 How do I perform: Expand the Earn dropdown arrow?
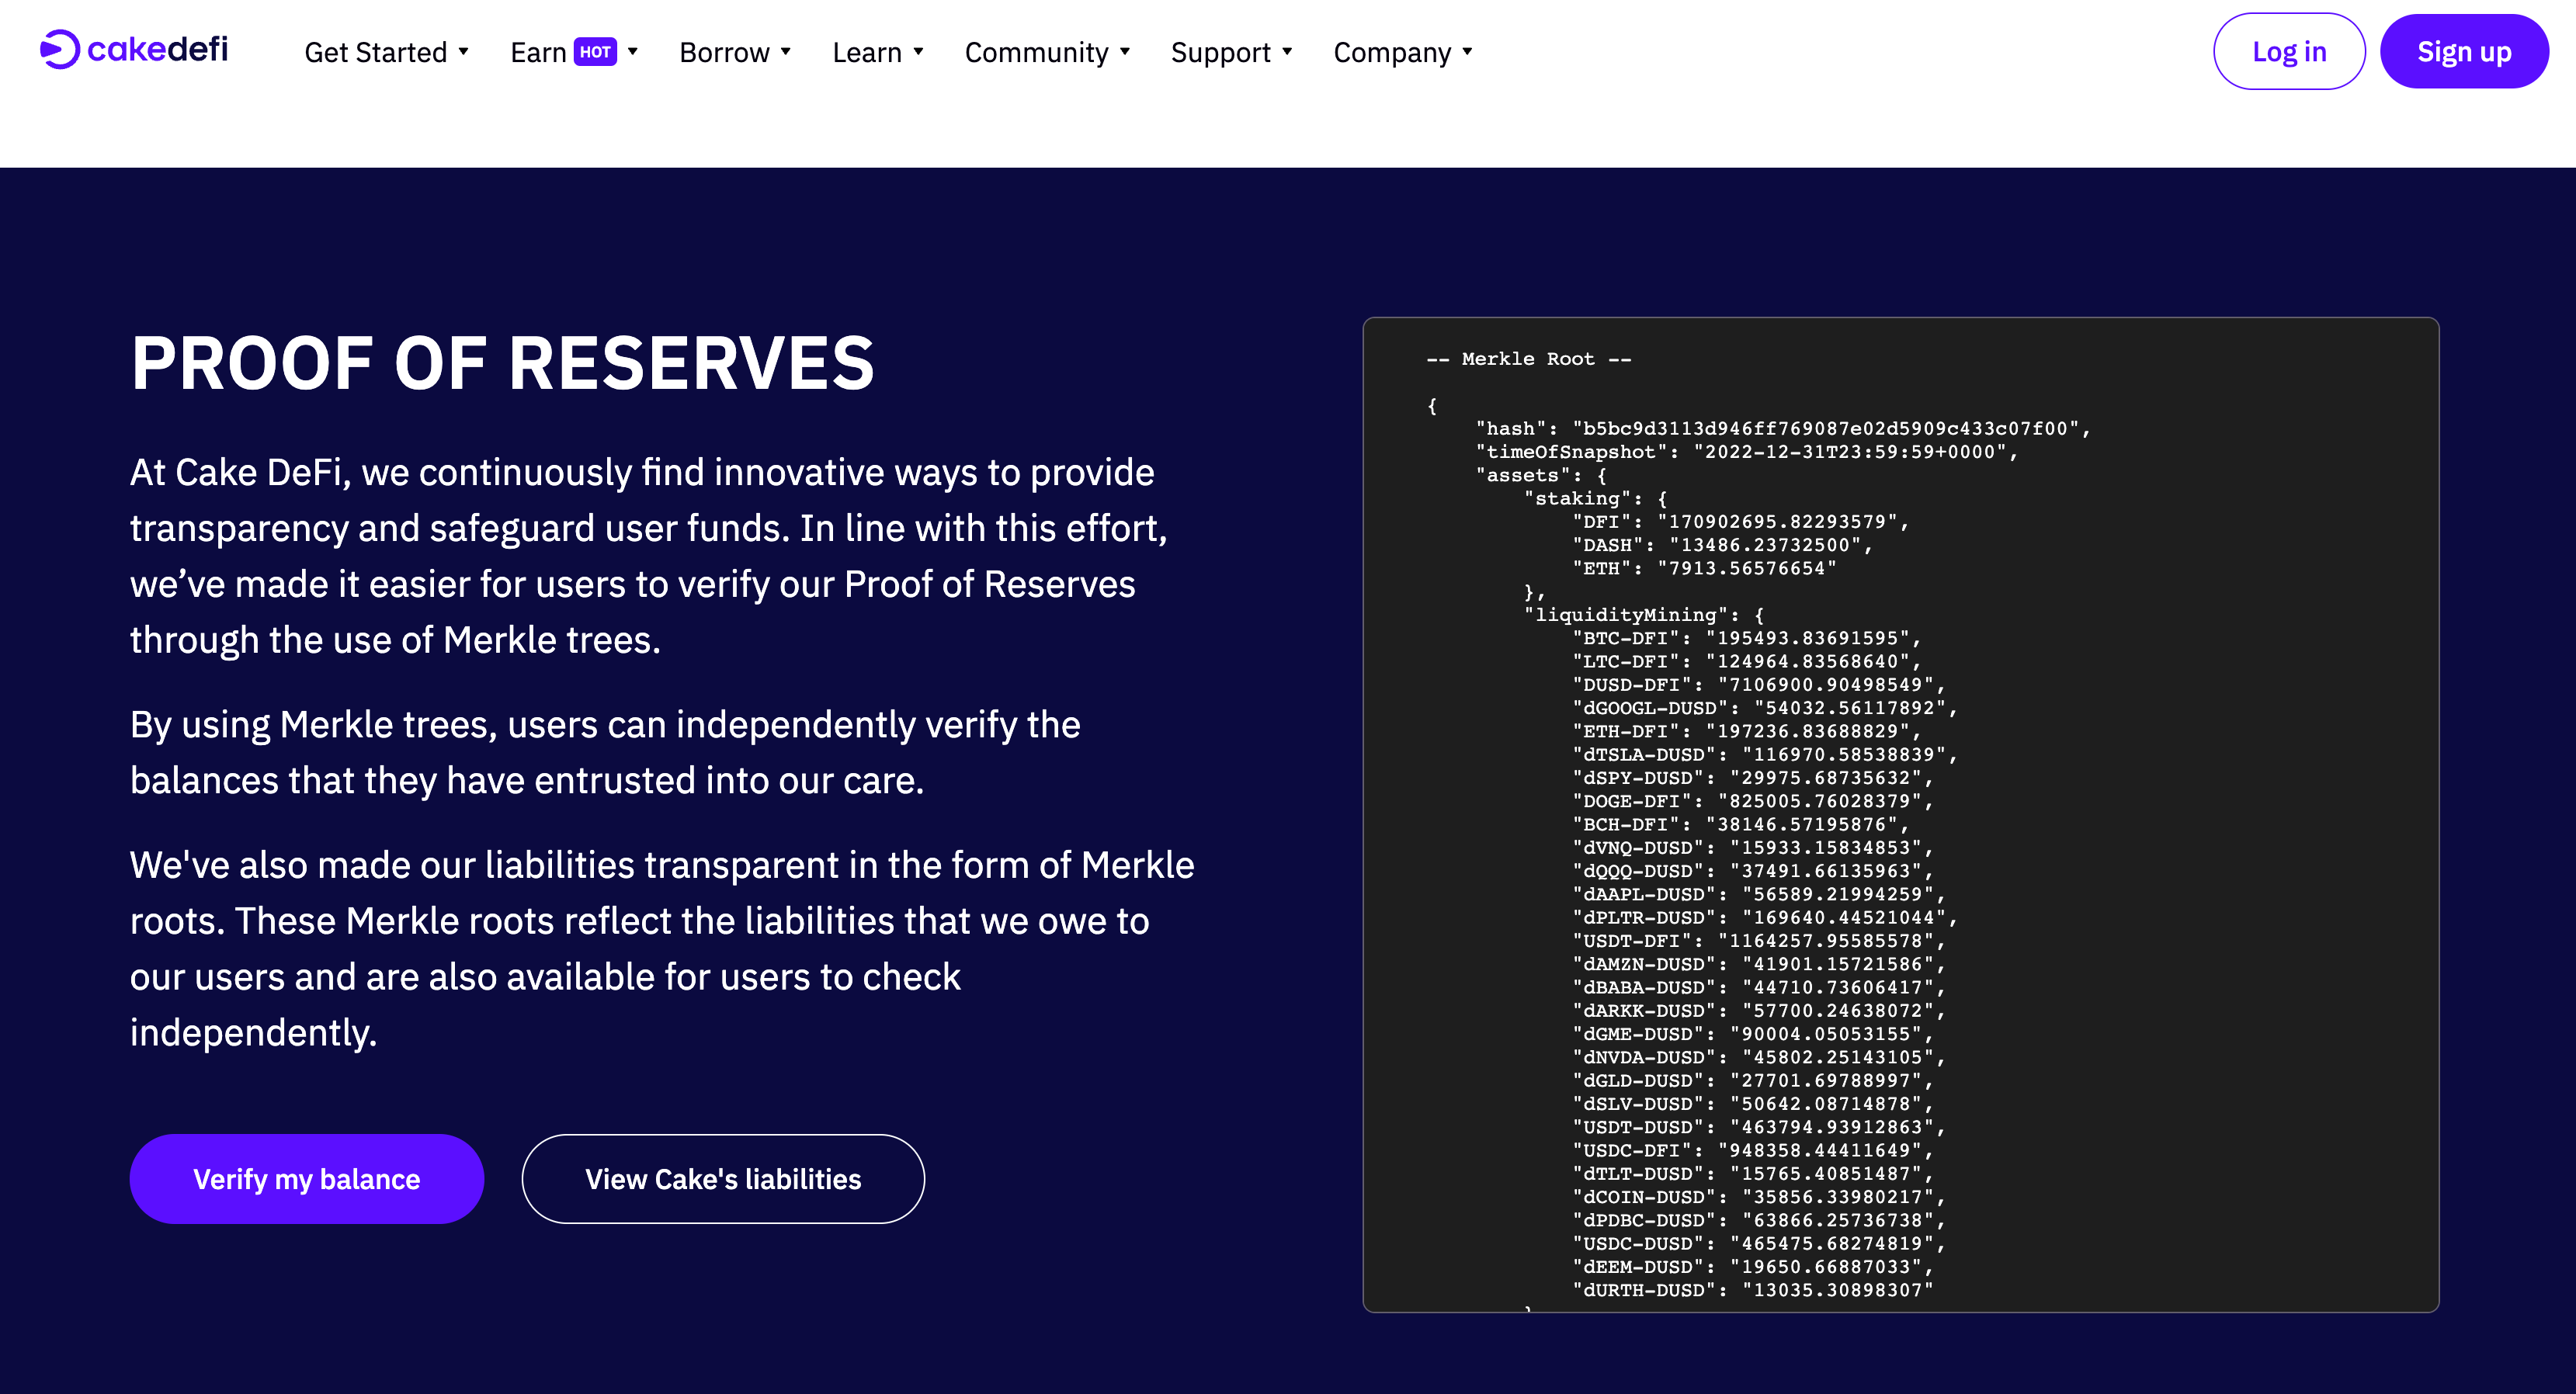click(632, 51)
